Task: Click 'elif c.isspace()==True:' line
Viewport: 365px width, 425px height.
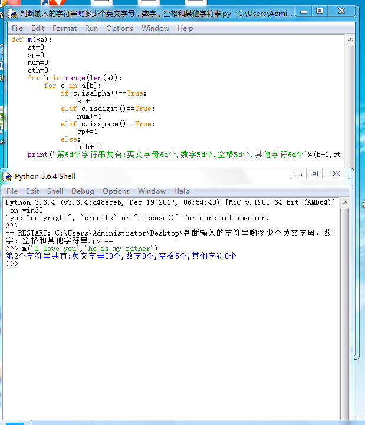Action: [108, 124]
